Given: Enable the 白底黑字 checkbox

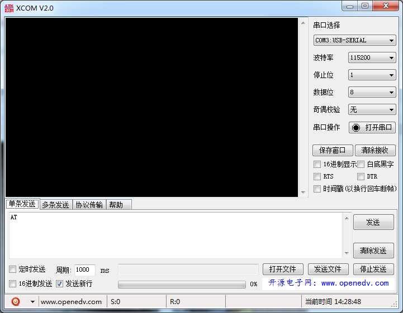Looking at the screenshot, I should click(x=361, y=164).
